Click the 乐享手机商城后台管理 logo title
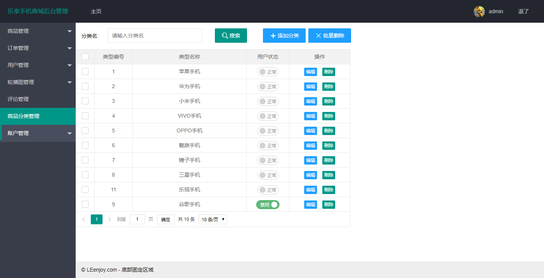 [x=38, y=11]
